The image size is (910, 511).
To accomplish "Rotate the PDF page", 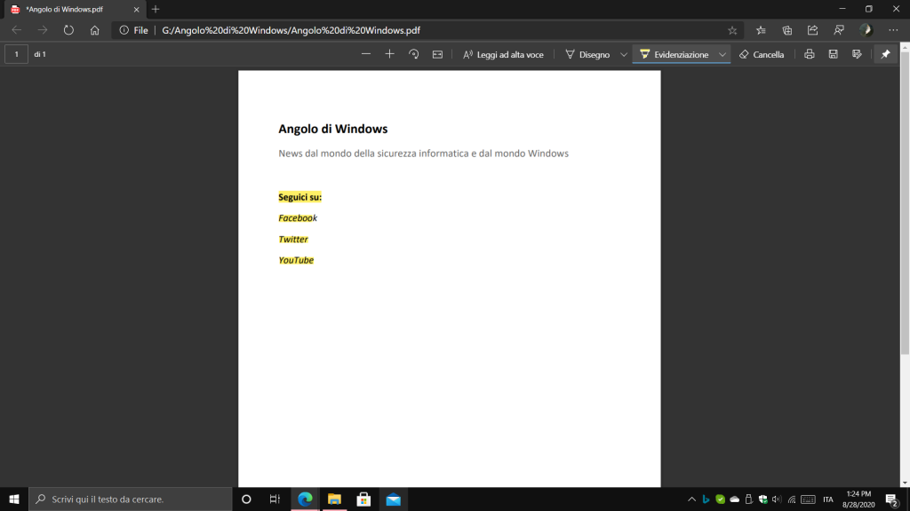I will click(x=413, y=54).
